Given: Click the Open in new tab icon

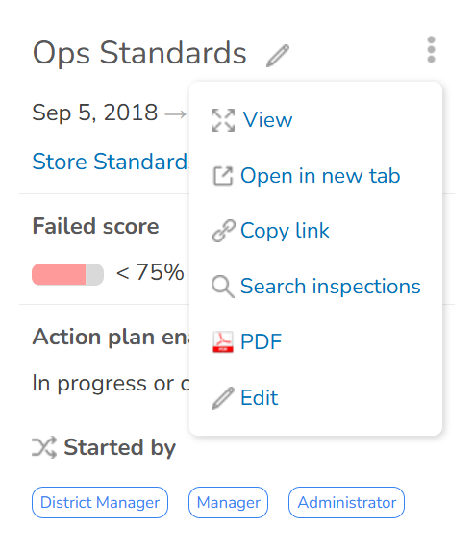Looking at the screenshot, I should 223,176.
